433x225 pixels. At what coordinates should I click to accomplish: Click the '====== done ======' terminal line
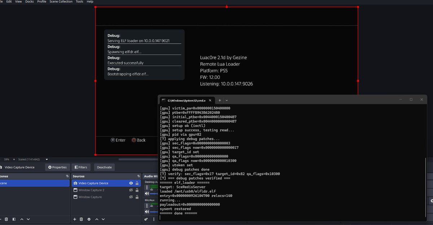pos(178,213)
